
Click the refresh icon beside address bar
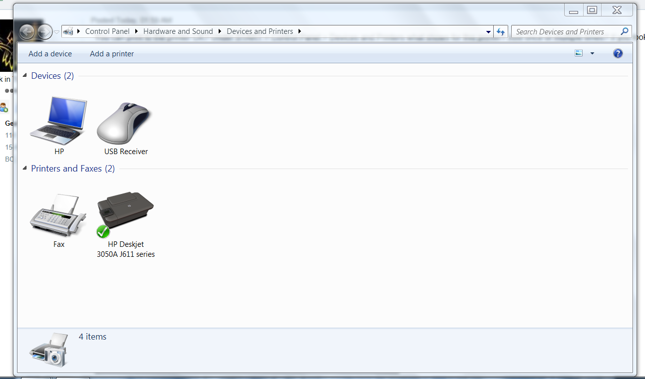coord(501,31)
